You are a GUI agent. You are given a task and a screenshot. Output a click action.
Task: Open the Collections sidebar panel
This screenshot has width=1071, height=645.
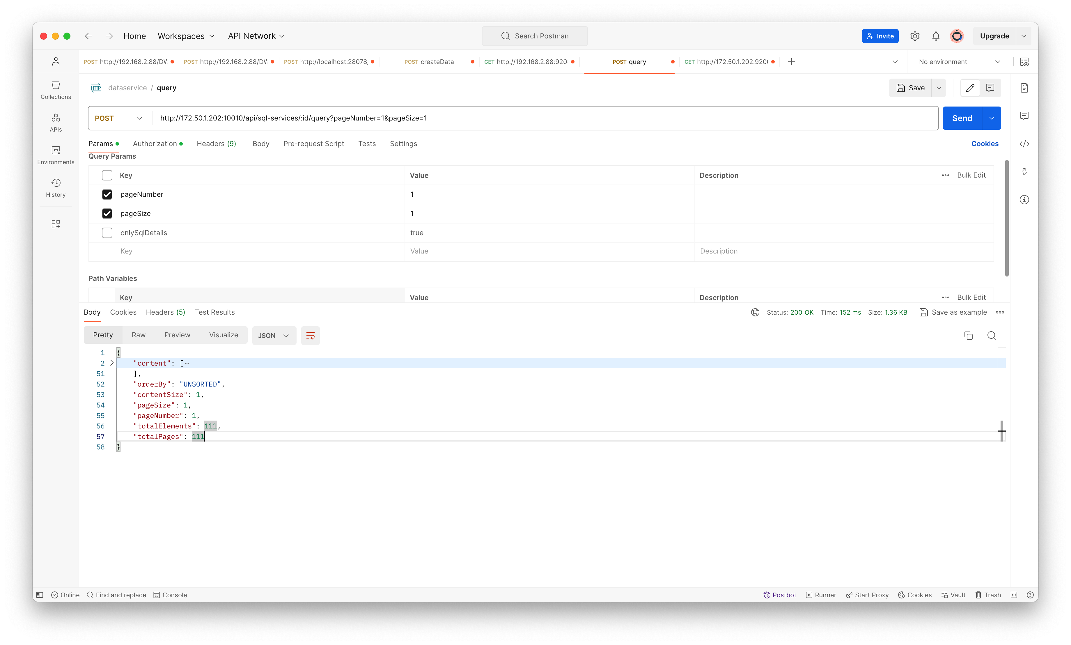click(56, 90)
